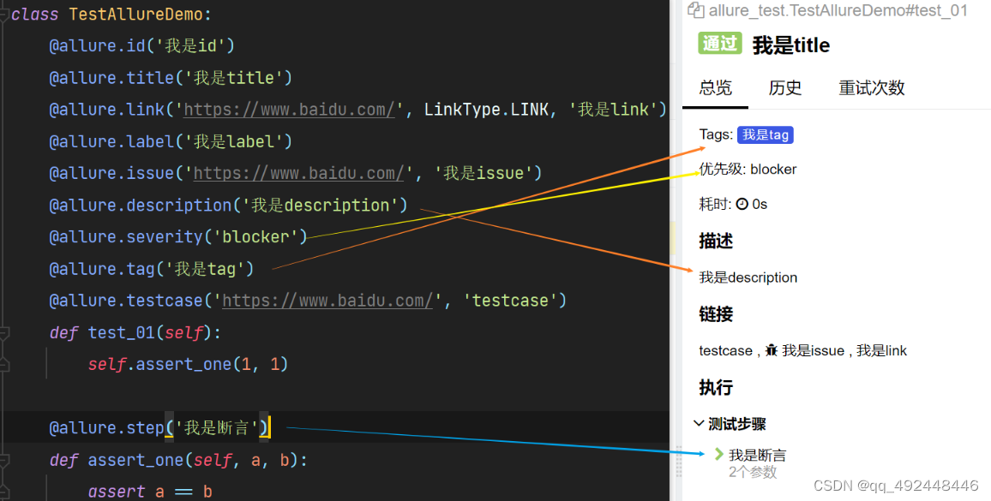This screenshot has width=991, height=501.
Task: Click the 我是tag tag chip
Action: (x=765, y=134)
